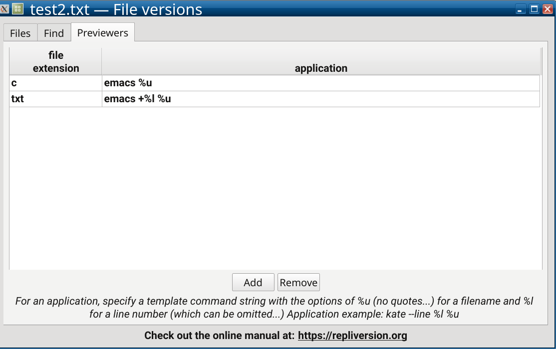Select the 'txt' file extension cell
Image resolution: width=556 pixels, height=349 pixels.
pos(56,99)
